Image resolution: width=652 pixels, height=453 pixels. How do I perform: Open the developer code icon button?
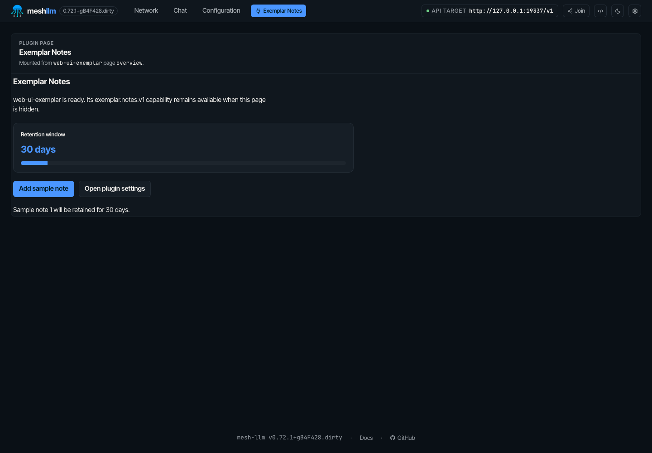click(x=600, y=11)
